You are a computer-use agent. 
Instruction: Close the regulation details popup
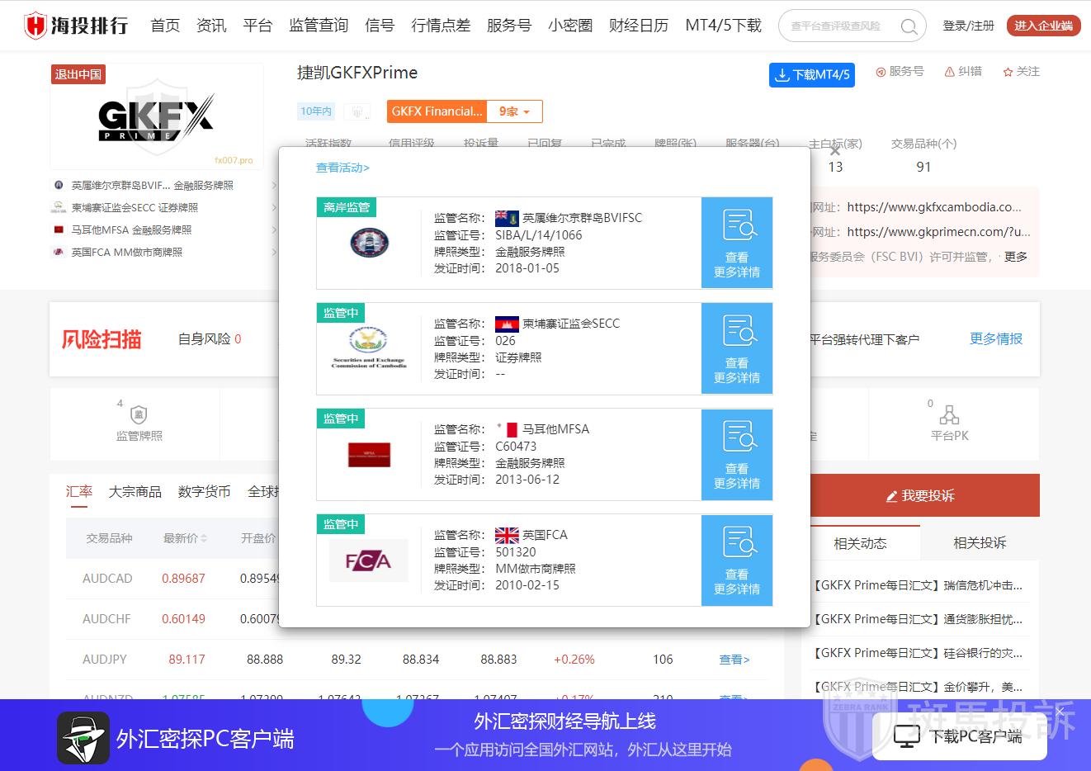[x=835, y=151]
